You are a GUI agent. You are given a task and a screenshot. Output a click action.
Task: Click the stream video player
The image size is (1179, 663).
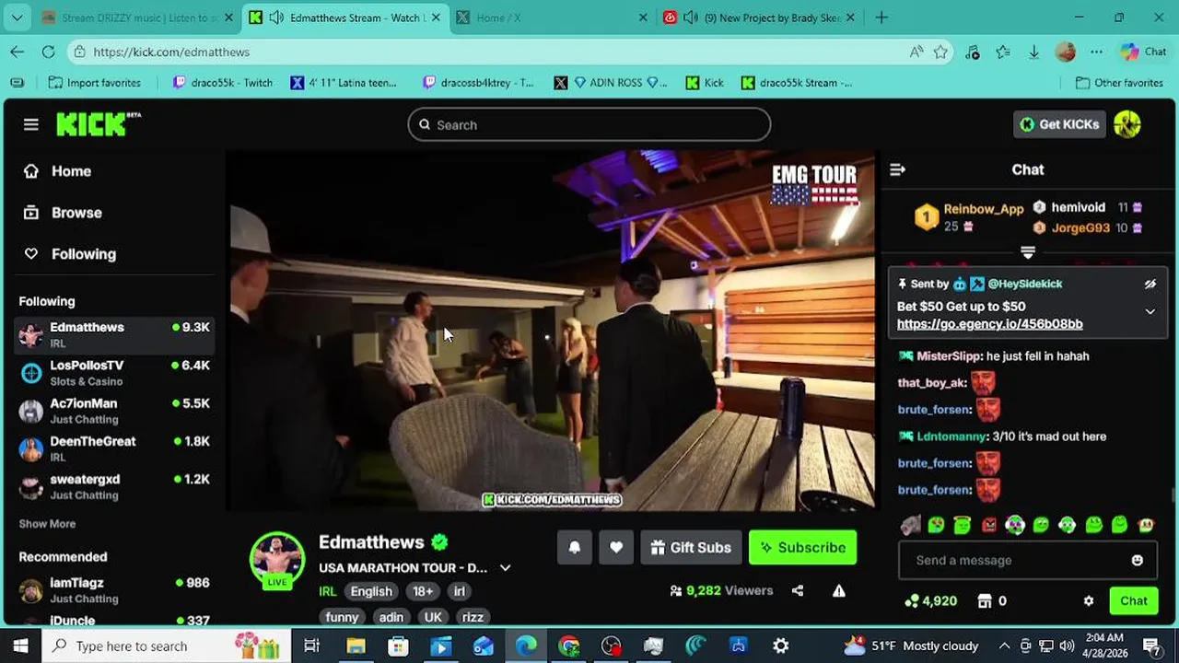(553, 331)
